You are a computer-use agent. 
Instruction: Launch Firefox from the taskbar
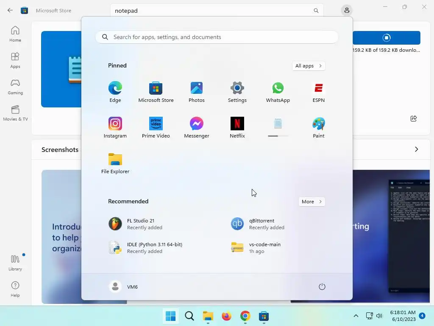pyautogui.click(x=226, y=316)
